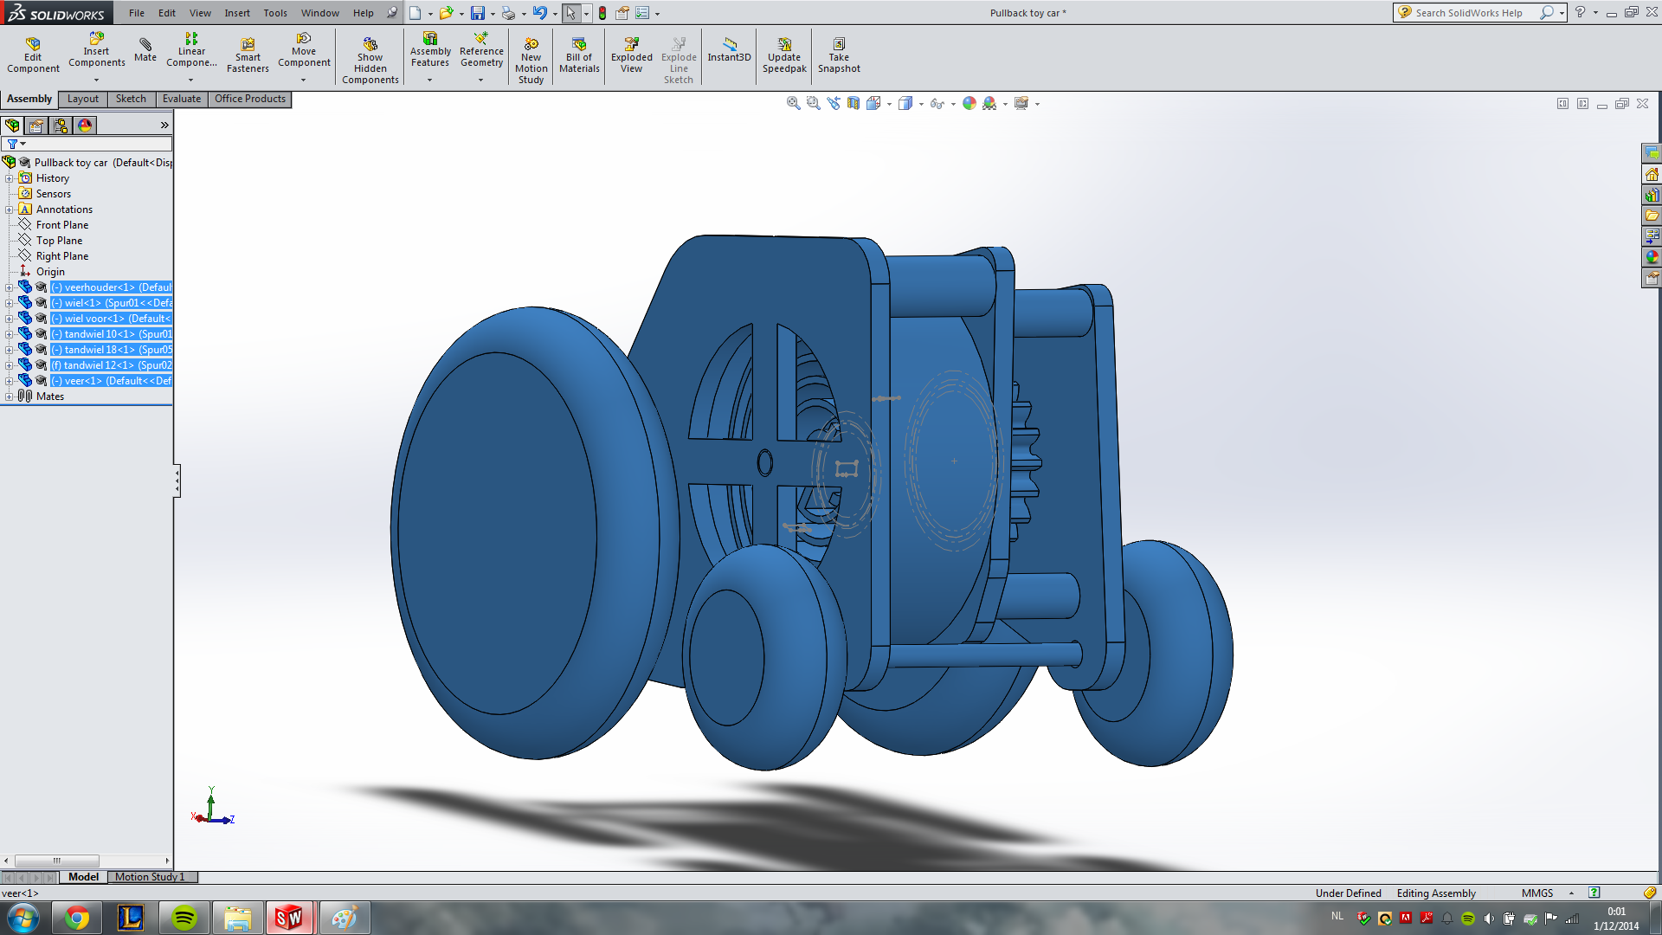The height and width of the screenshot is (935, 1662).
Task: Expand the Mates folder in the tree
Action: 9,396
